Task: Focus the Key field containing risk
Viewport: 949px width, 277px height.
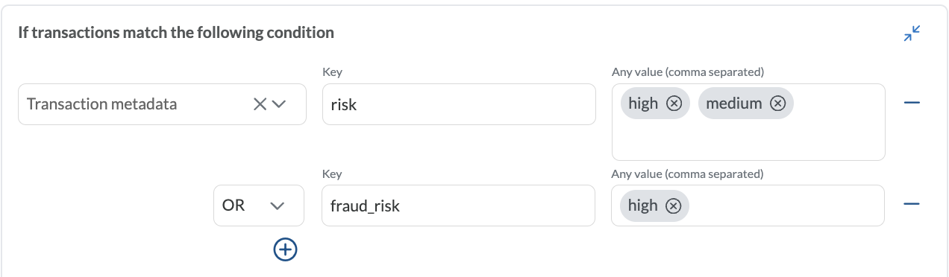Action: click(459, 104)
